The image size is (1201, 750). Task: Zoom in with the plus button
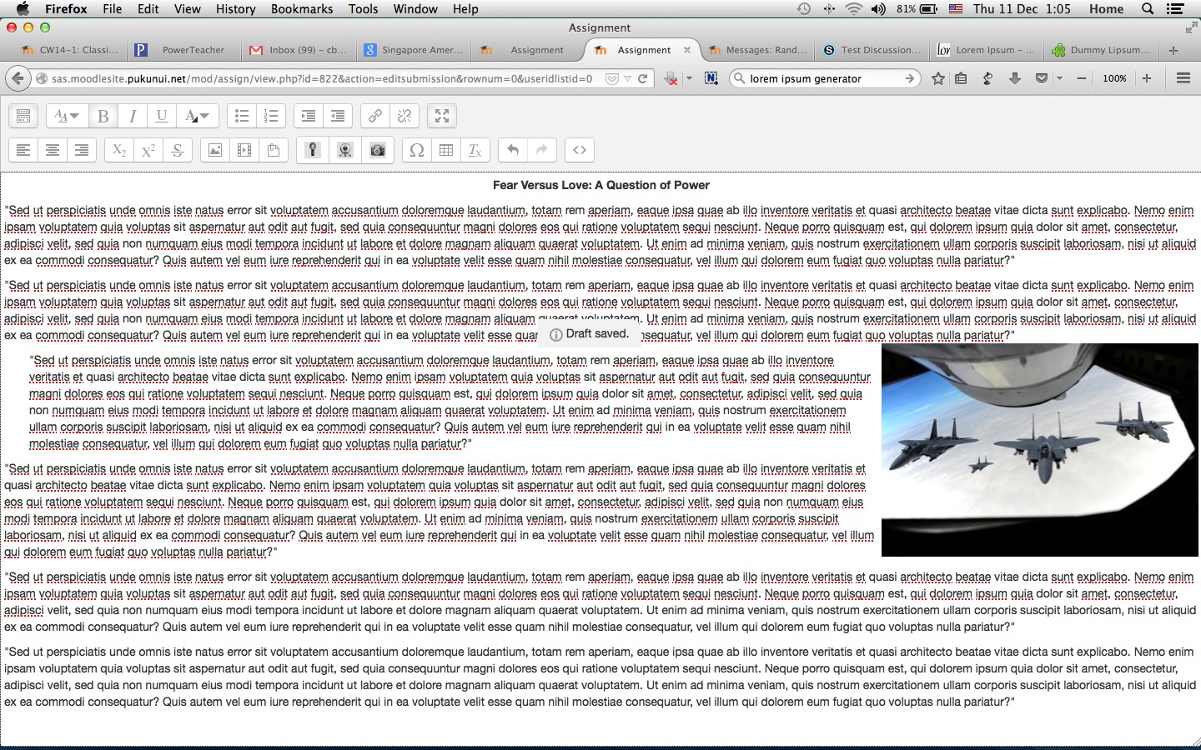point(1147,78)
